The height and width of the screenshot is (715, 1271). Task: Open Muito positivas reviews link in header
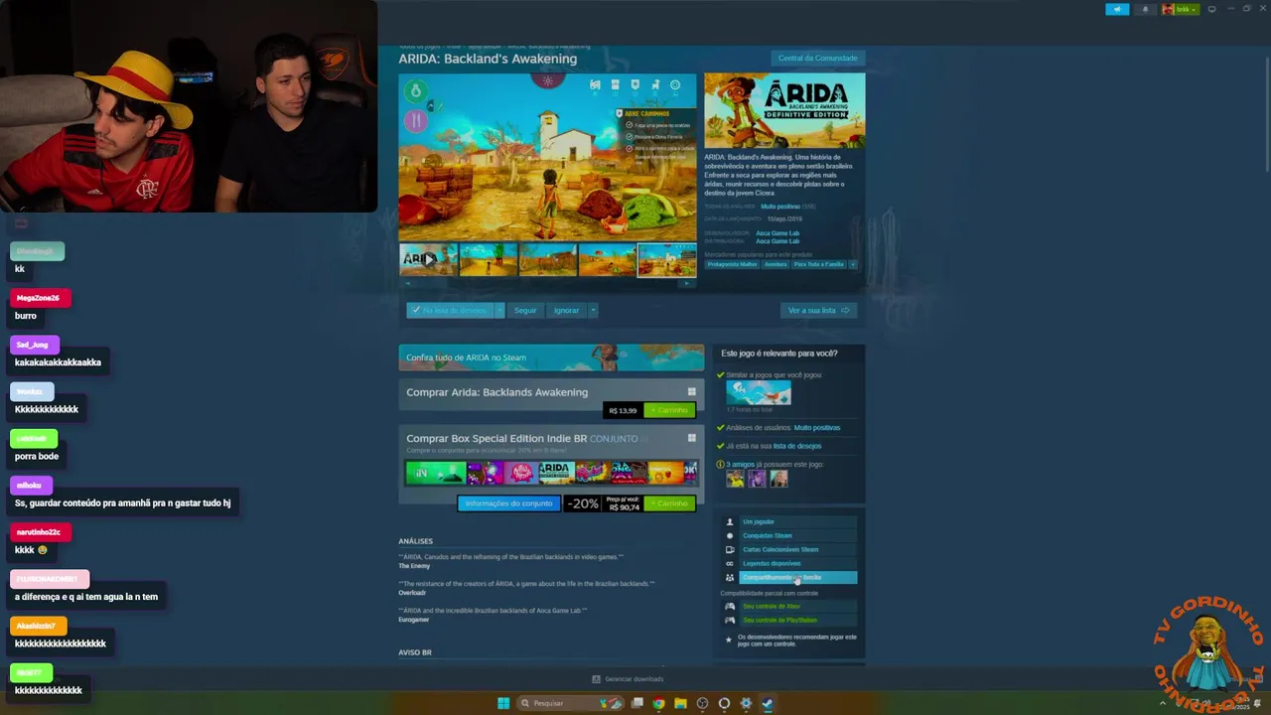780,207
